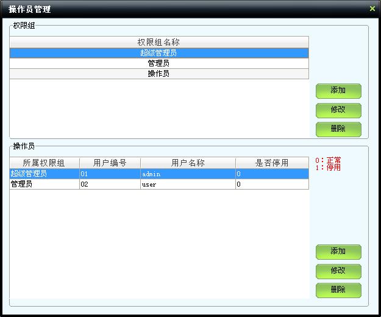Sort by 用户名称 column header

[188, 163]
